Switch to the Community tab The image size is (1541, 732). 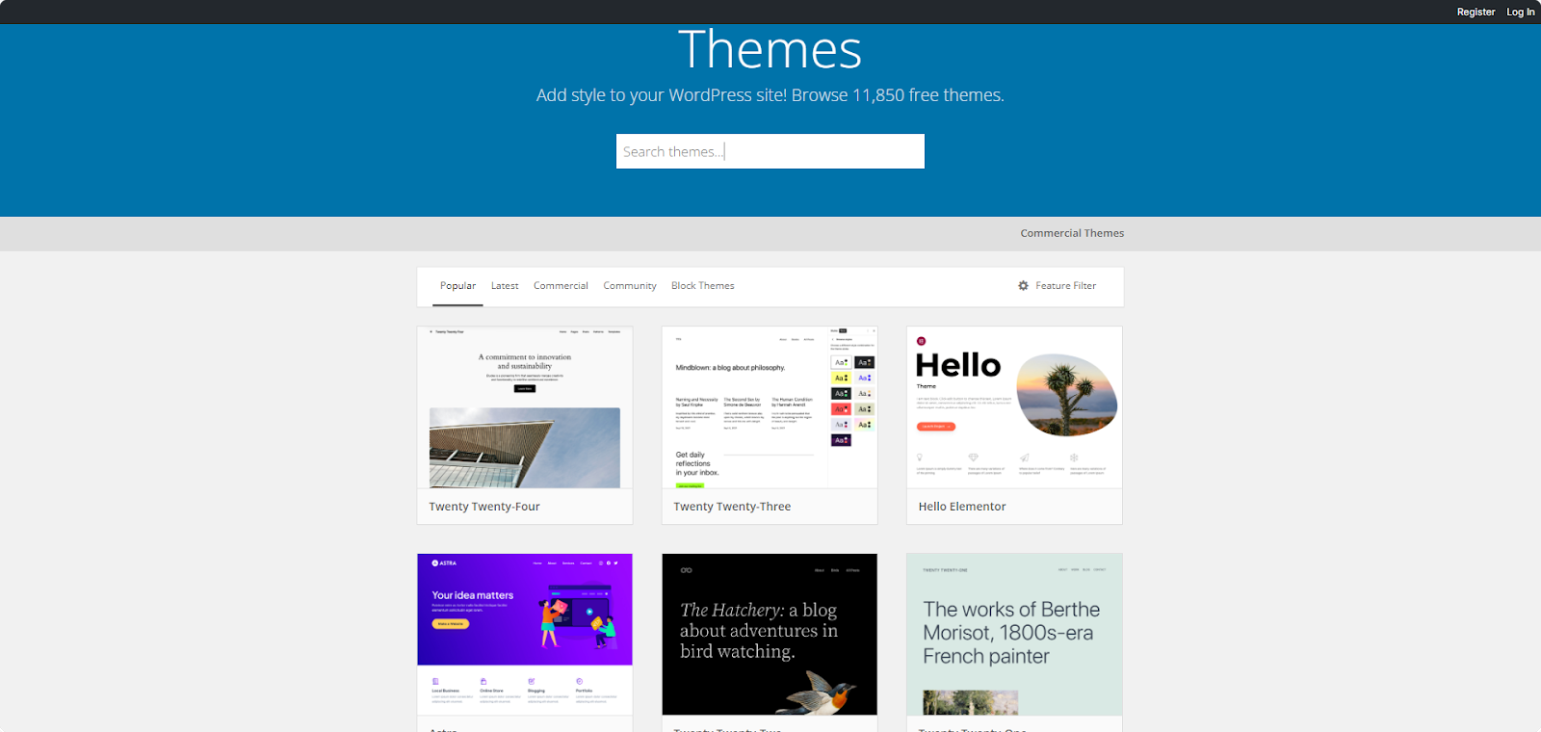(x=630, y=286)
